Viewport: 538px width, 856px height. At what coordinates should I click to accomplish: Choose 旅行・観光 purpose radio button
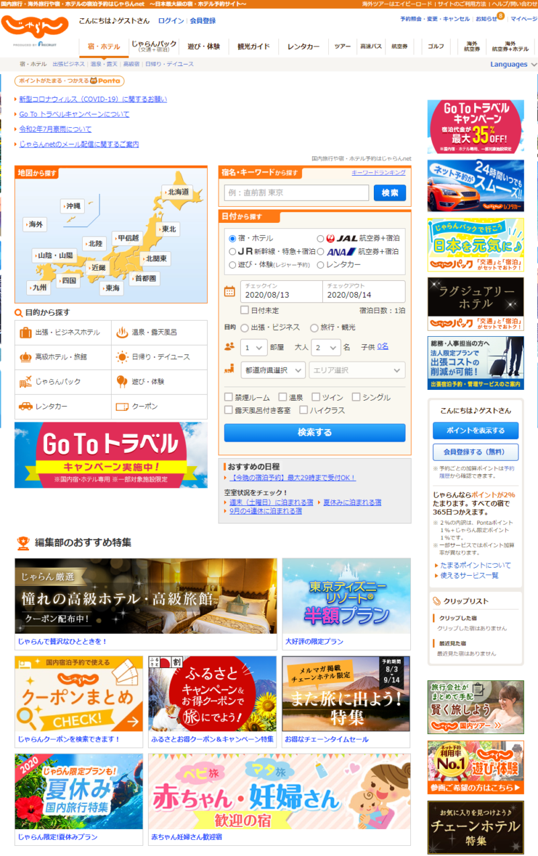coord(314,328)
